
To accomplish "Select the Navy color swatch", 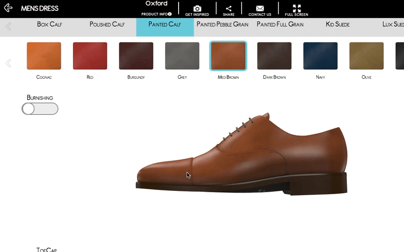I will [x=320, y=56].
